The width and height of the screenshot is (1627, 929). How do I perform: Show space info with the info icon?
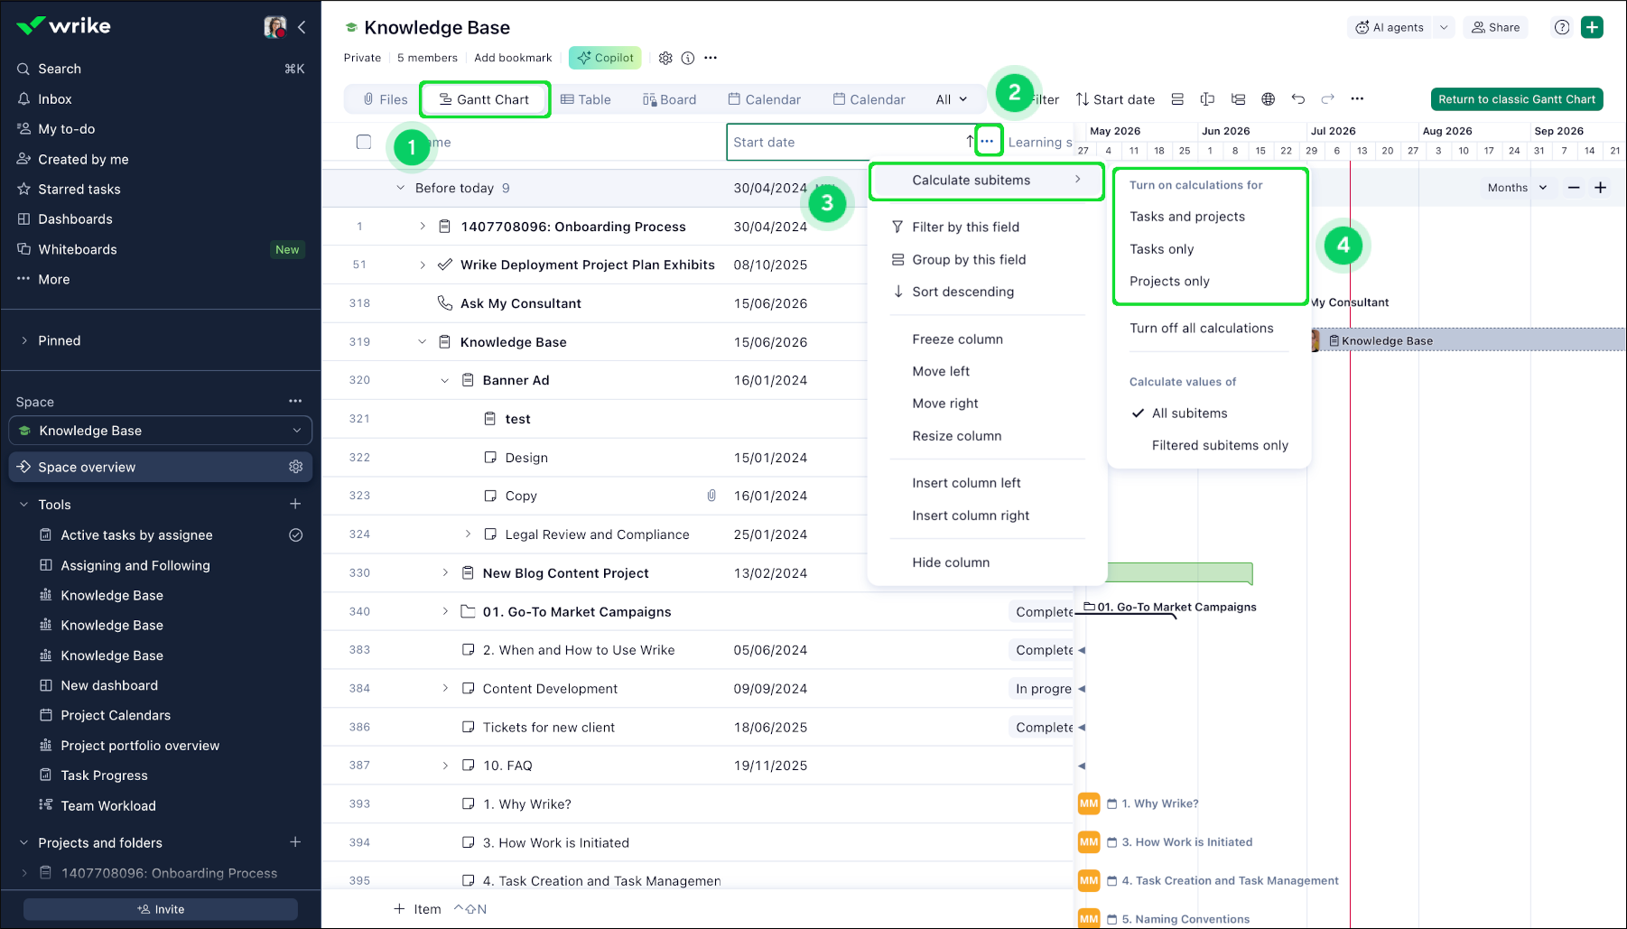tap(688, 58)
